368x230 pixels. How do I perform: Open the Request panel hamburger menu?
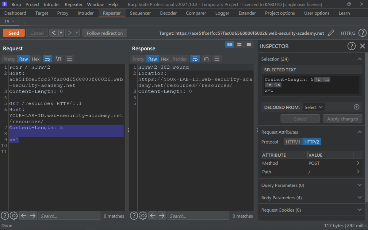click(x=69, y=59)
